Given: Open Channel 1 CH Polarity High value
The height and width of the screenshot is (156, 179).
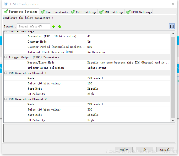Looking at the screenshot, I should 129,94.
